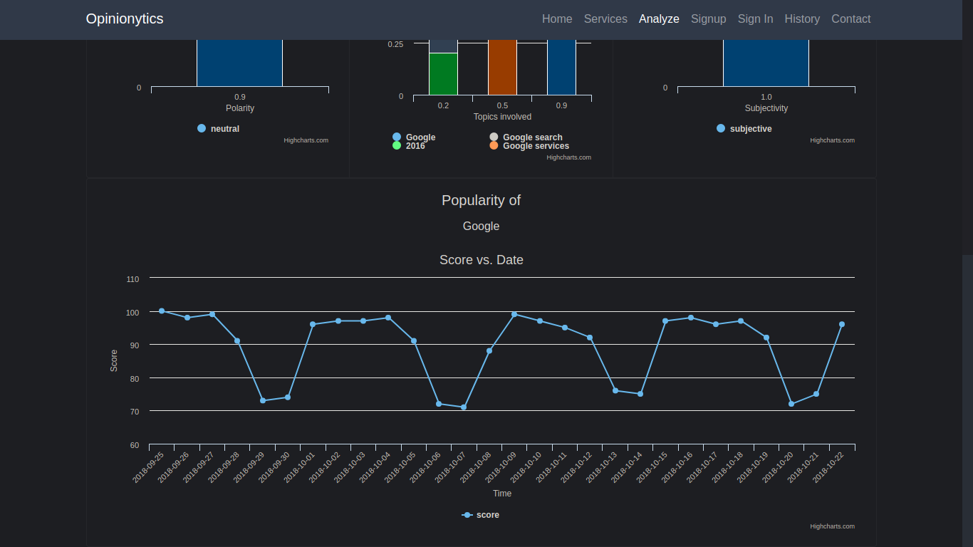The image size is (973, 547).
Task: Select the Analyze nav item
Action: (x=659, y=19)
